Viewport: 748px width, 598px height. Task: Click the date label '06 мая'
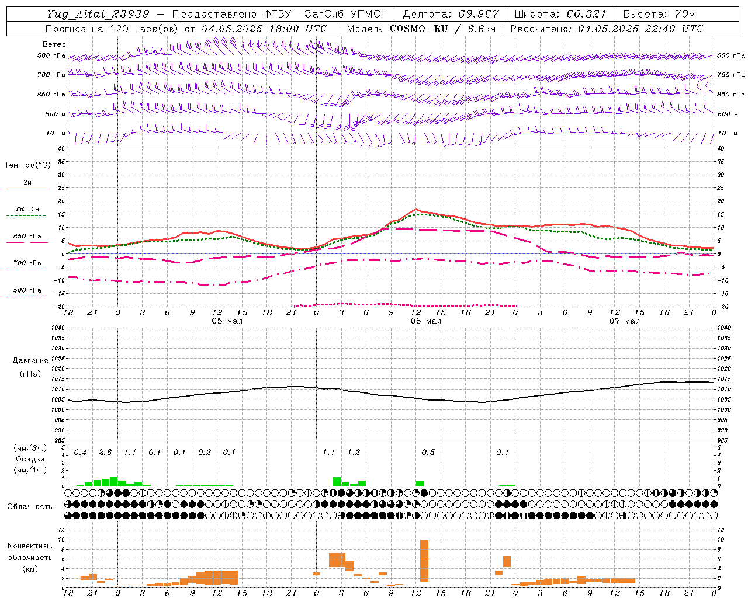pos(425,321)
